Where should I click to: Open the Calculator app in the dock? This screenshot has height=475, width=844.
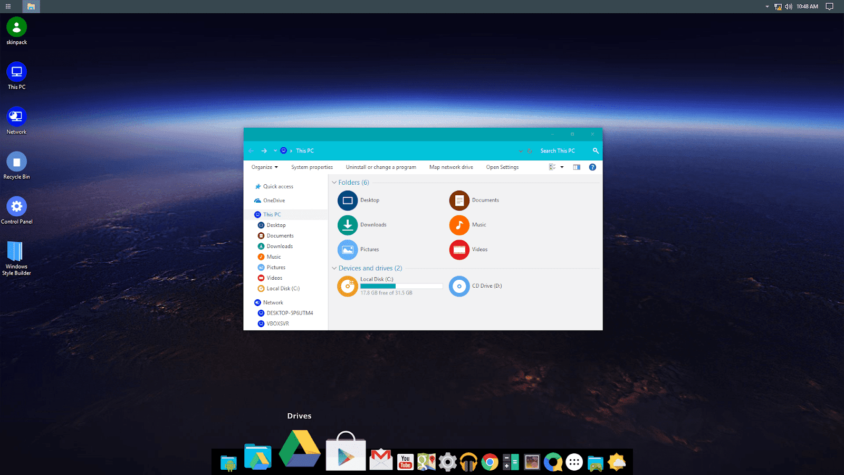(511, 461)
